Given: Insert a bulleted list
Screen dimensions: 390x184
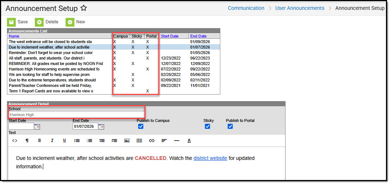Looking at the screenshot, I should click(77, 141).
